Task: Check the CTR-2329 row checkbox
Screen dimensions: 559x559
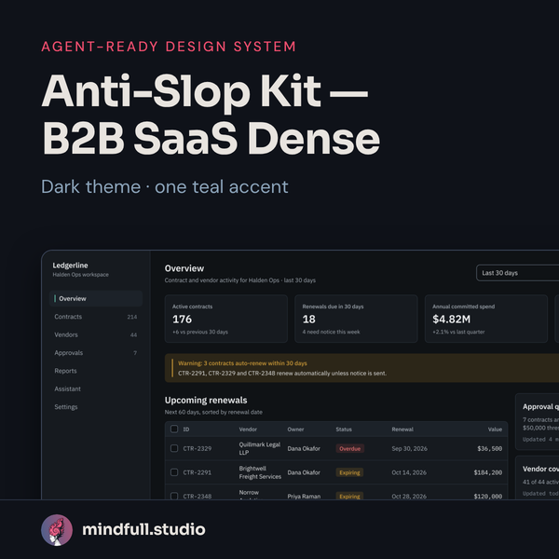Action: tap(174, 448)
